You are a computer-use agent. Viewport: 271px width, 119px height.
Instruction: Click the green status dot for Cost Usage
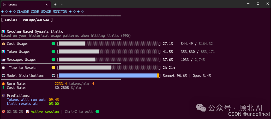tap(53, 44)
